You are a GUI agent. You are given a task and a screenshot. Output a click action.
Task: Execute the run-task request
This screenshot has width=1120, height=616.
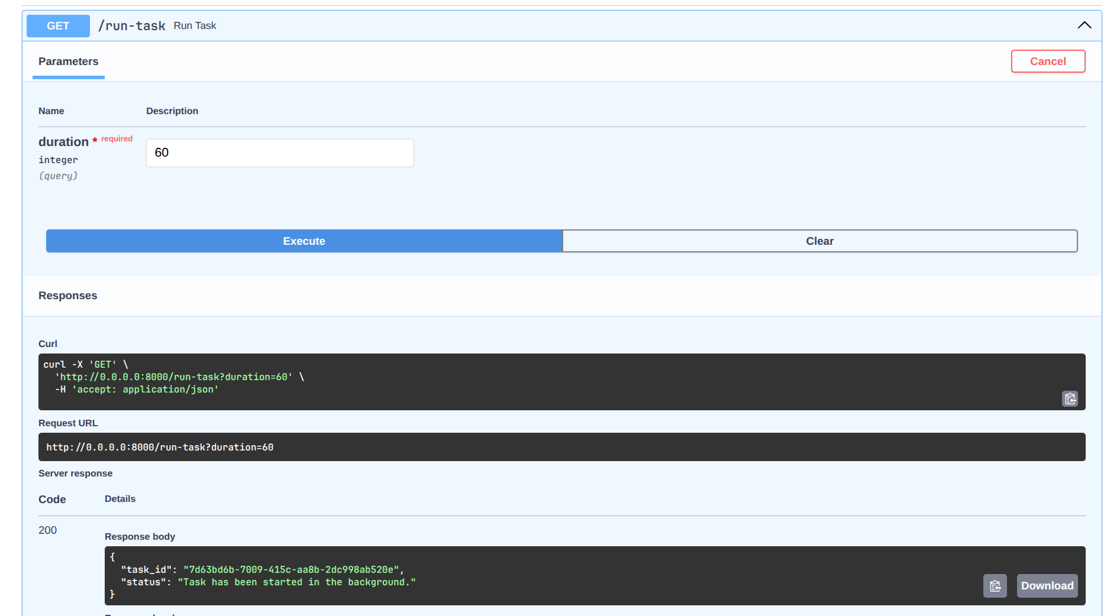[x=304, y=241]
